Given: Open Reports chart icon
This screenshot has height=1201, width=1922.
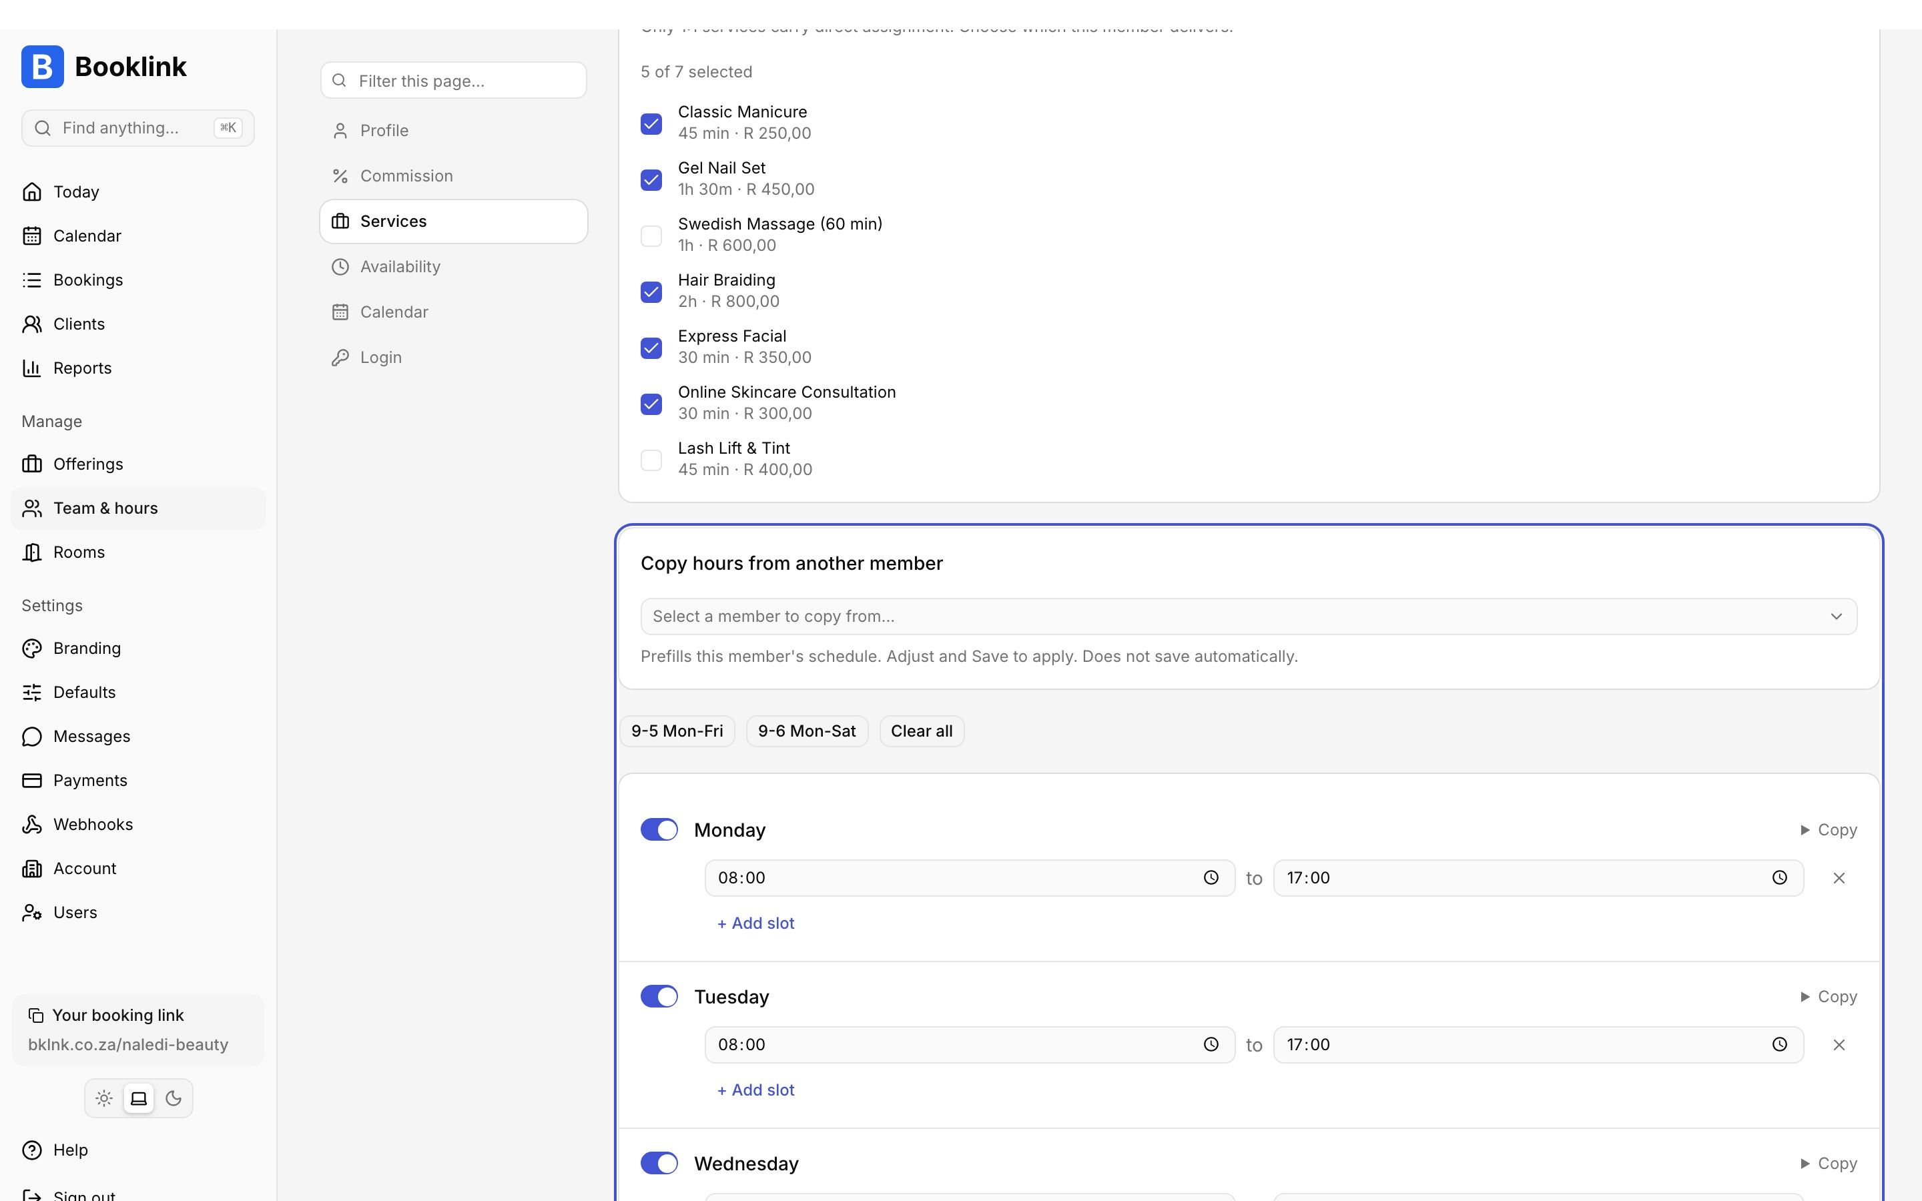Looking at the screenshot, I should (32, 368).
